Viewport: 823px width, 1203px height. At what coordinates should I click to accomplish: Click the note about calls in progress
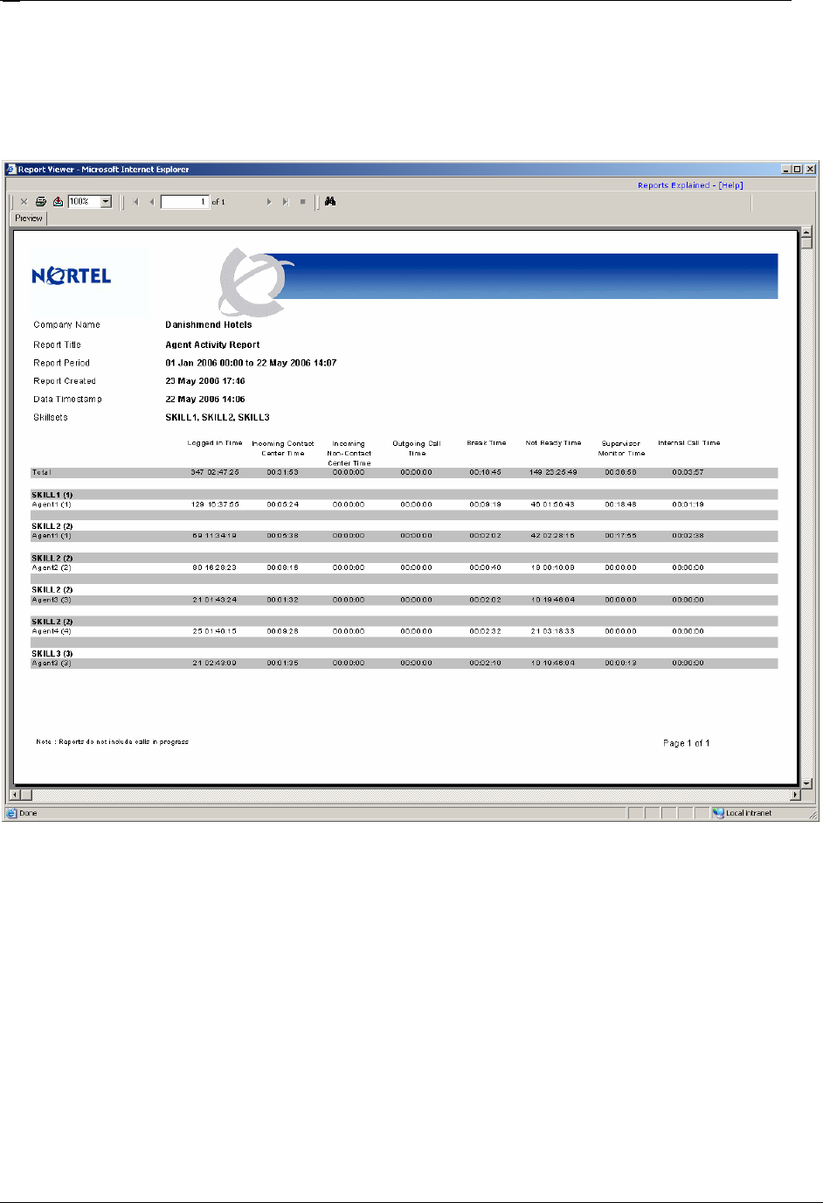[x=112, y=742]
